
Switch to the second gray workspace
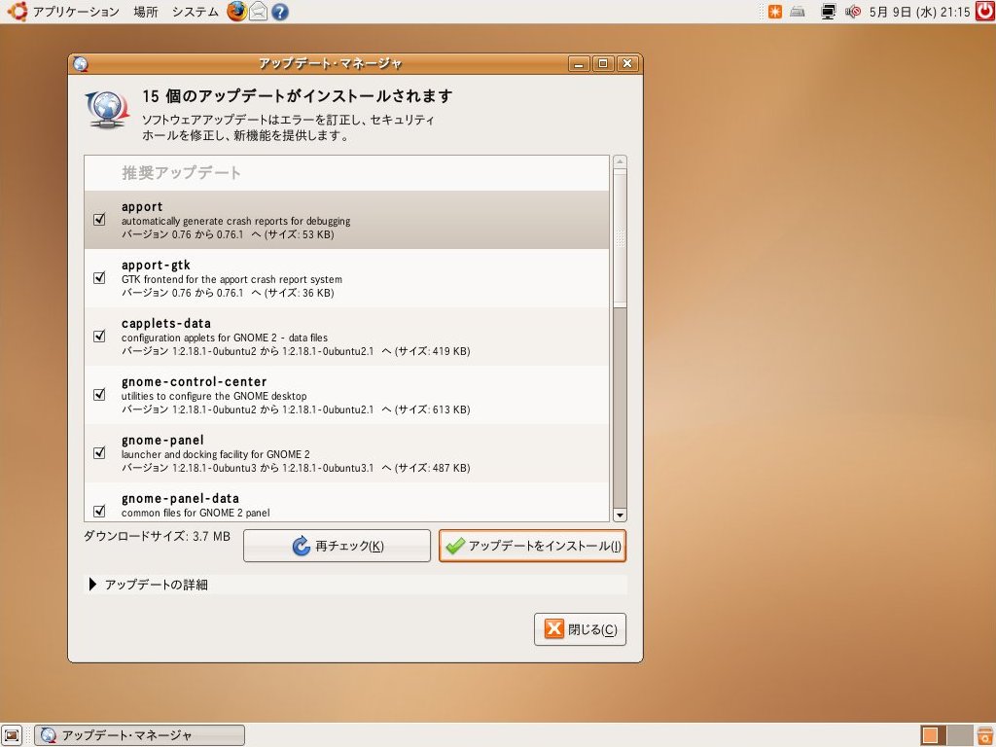tap(960, 735)
